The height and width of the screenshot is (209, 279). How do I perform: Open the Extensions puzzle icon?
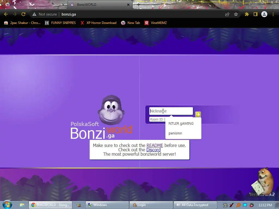click(x=247, y=14)
